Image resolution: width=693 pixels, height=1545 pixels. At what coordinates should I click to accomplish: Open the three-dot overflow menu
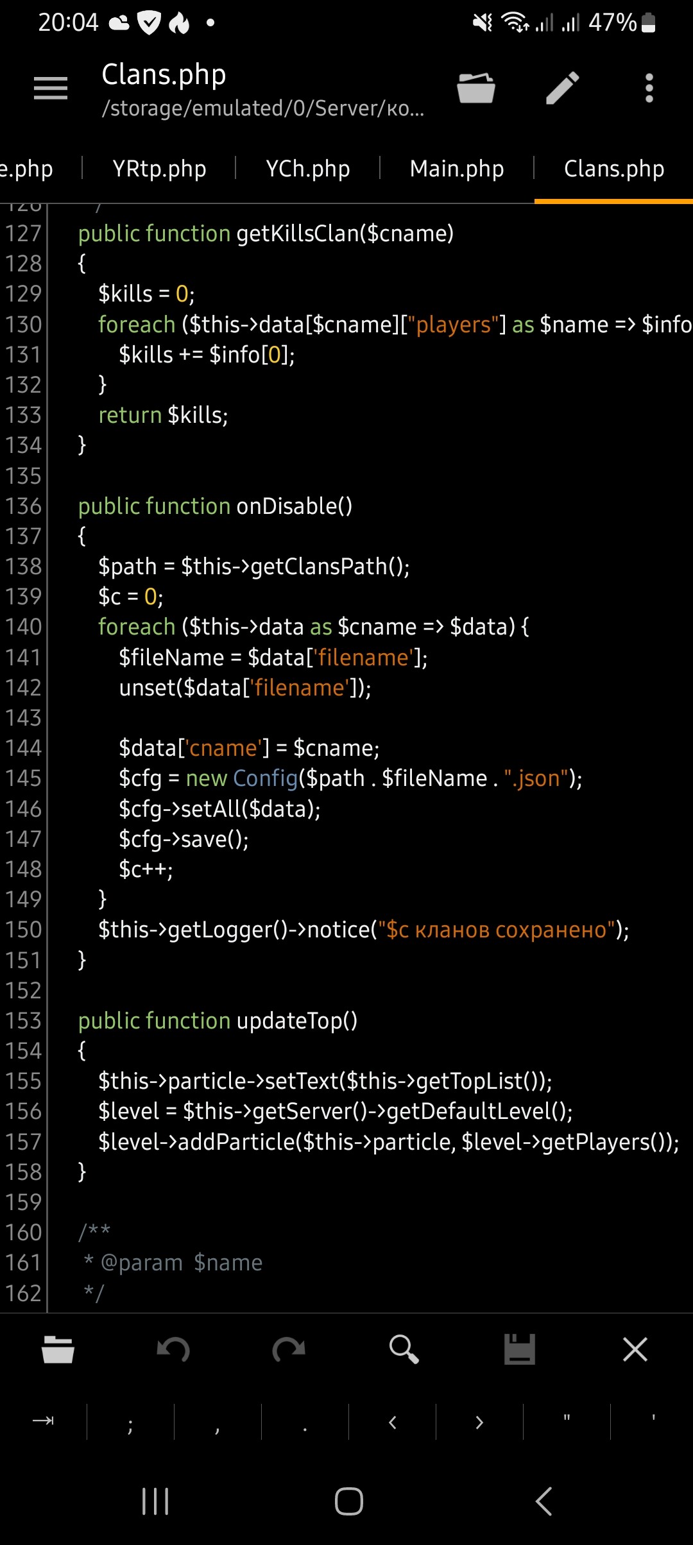click(x=649, y=88)
